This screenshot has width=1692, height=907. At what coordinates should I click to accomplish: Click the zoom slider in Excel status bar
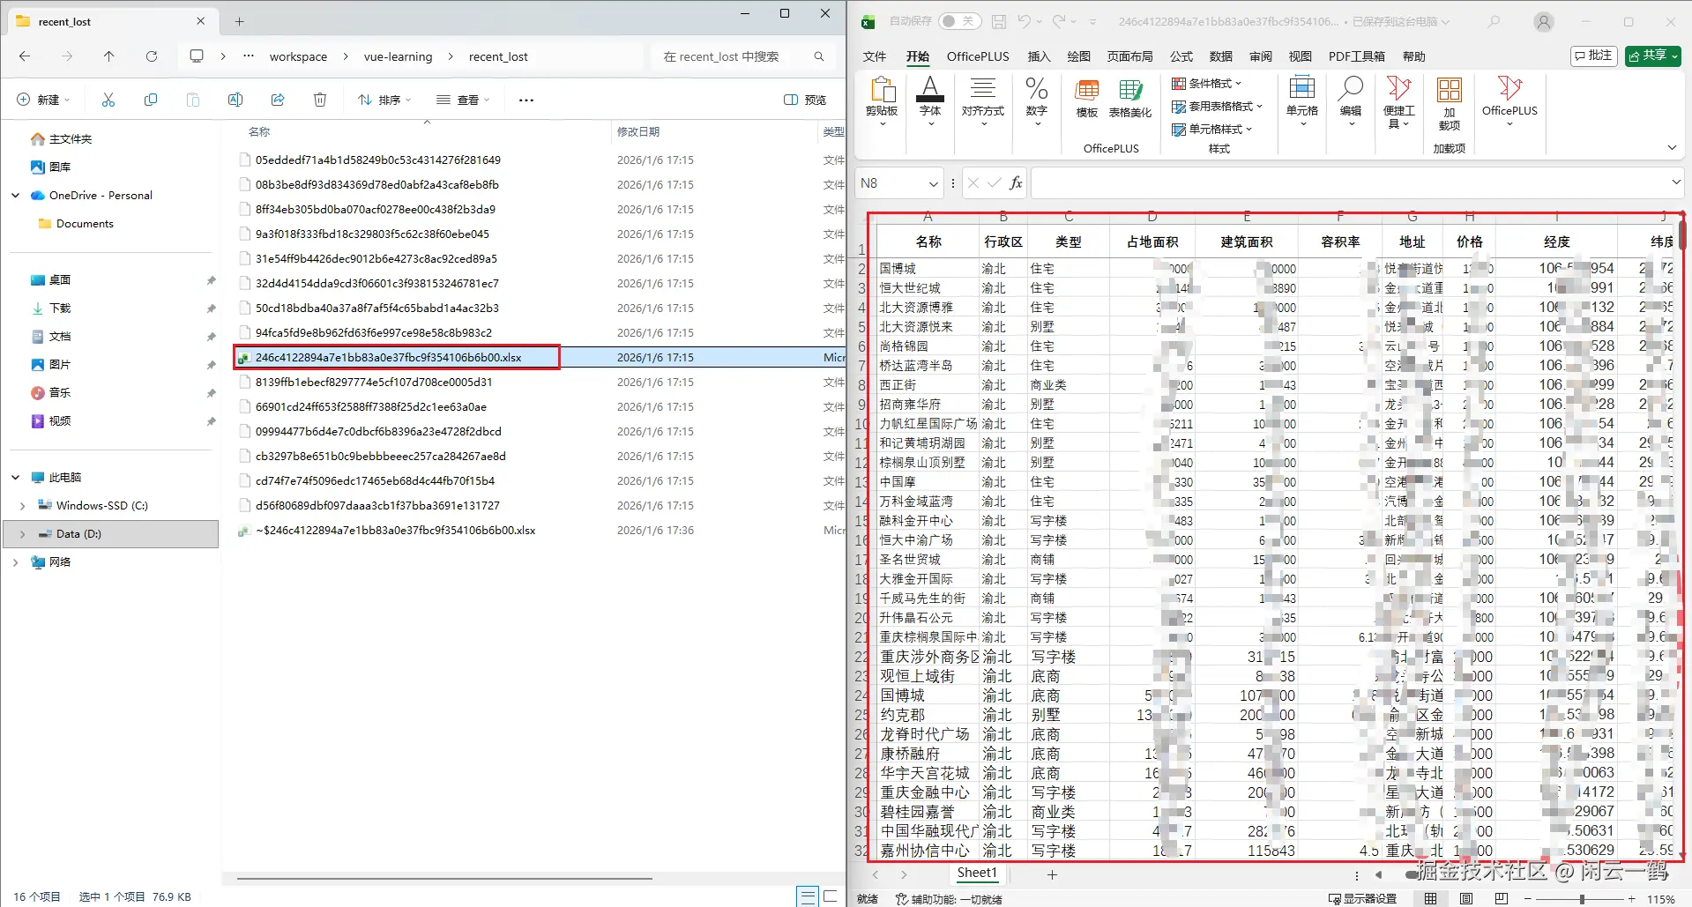point(1583,899)
